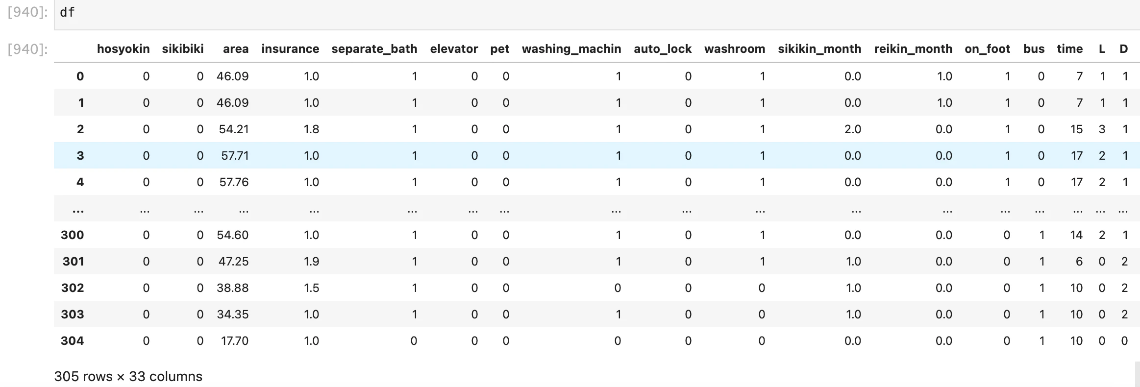The image size is (1140, 387).
Task: Click the elevator column header
Action: point(454,49)
